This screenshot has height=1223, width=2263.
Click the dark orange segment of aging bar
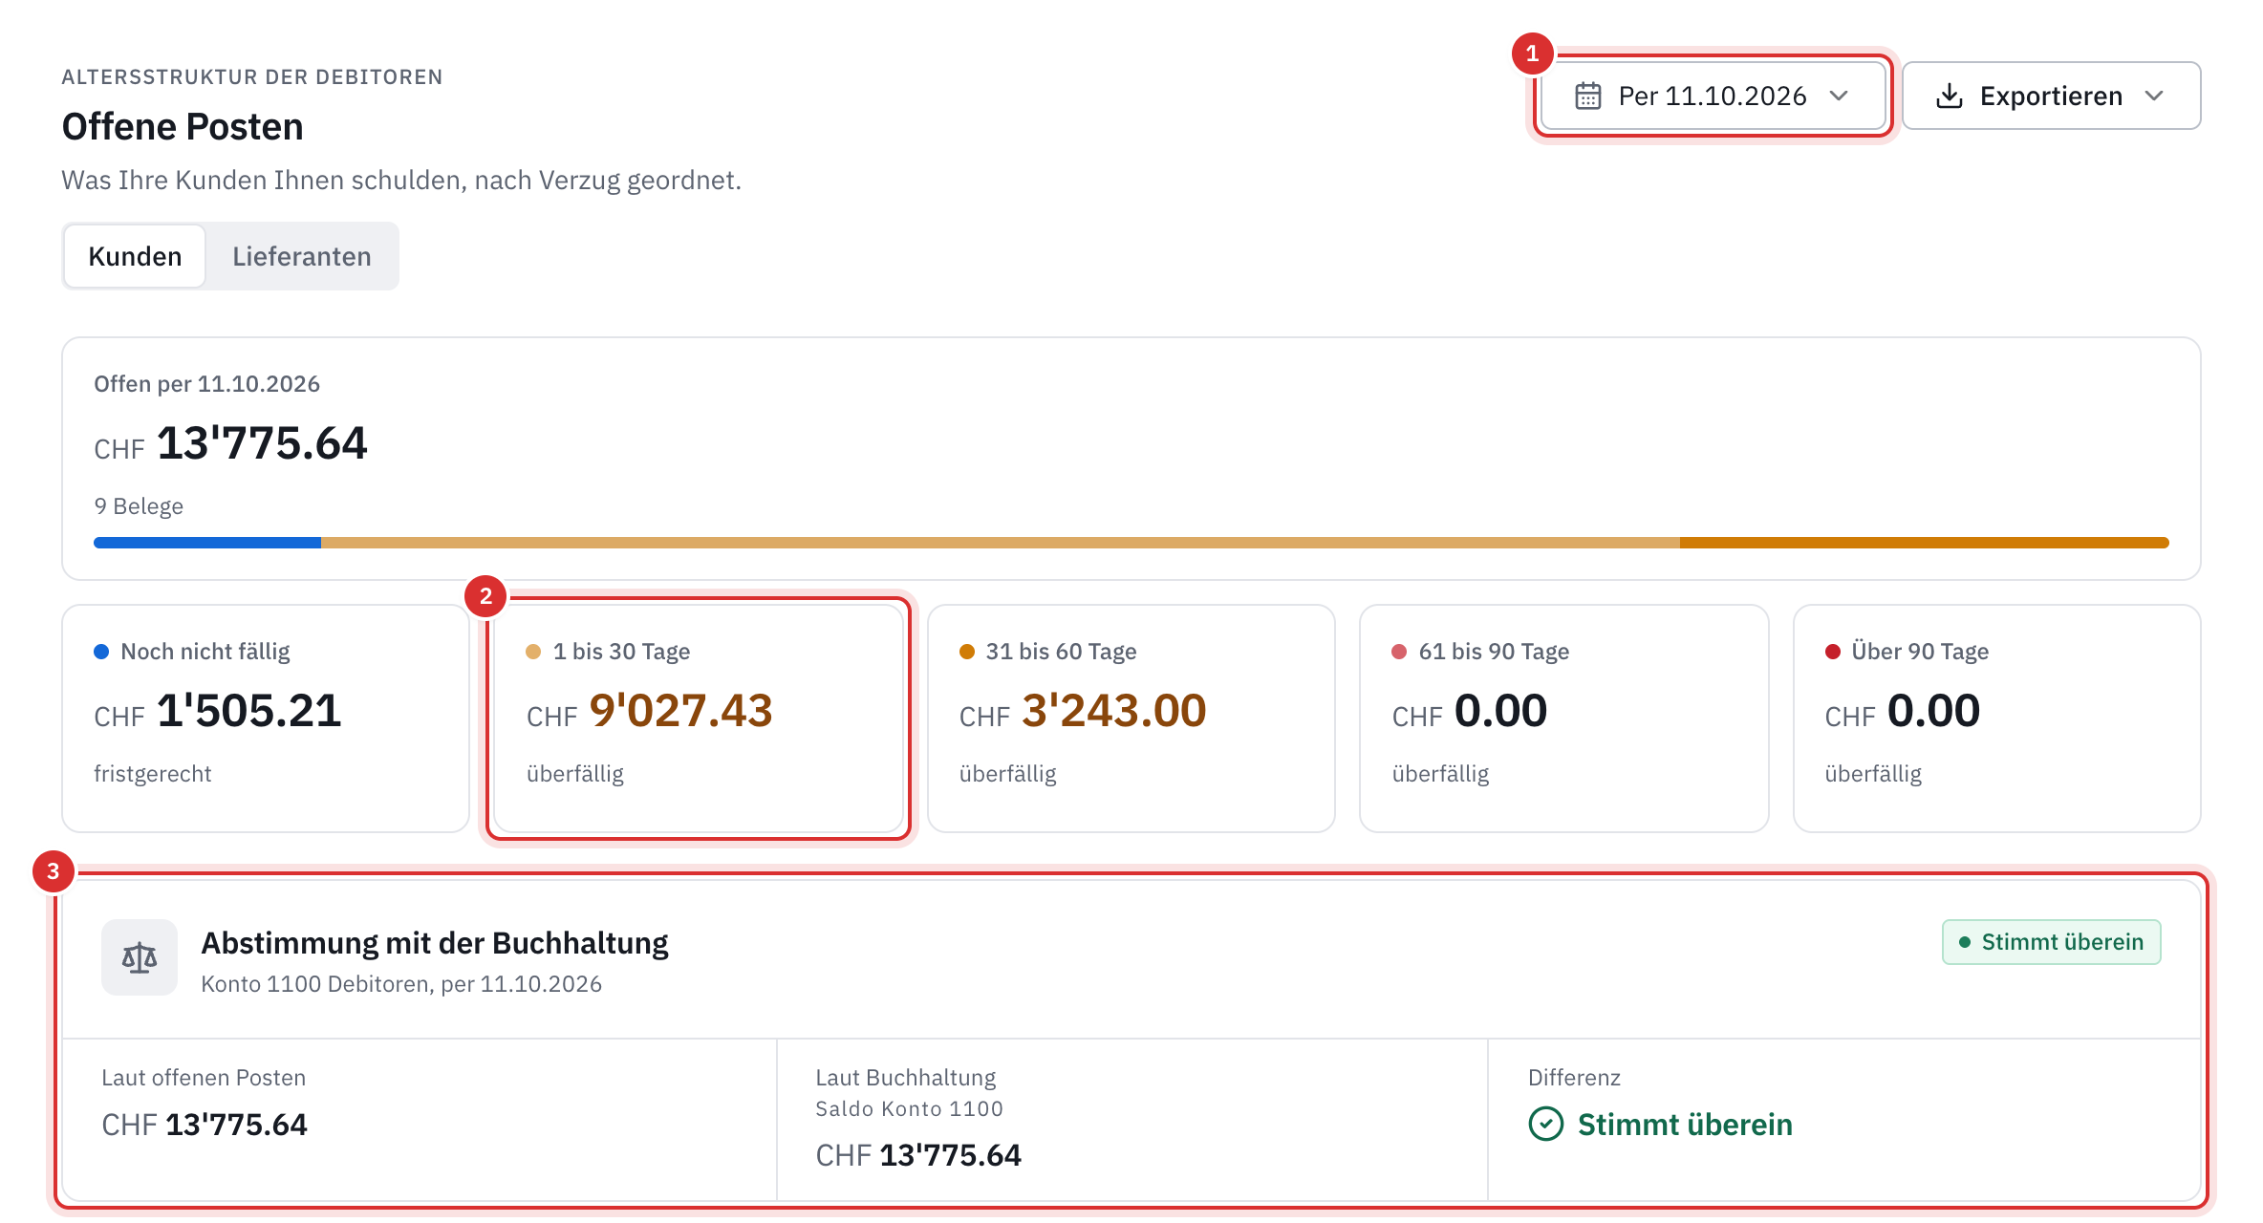1924,543
